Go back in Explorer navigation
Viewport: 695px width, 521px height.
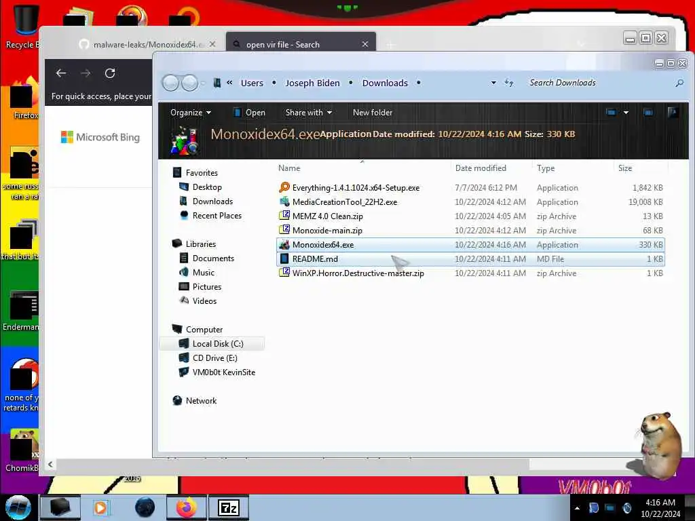point(170,83)
